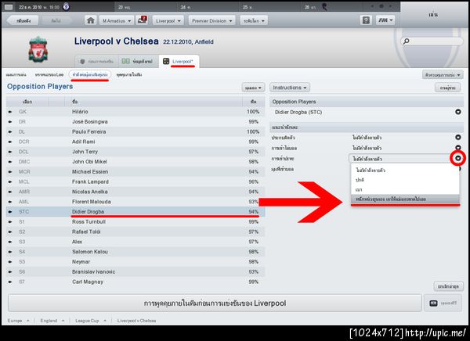Open the team talk sub-tab after opposition instructions

point(129,74)
